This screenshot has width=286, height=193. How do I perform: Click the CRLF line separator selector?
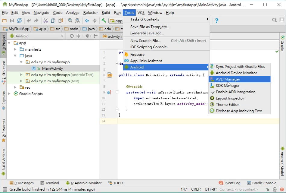coord(196,189)
